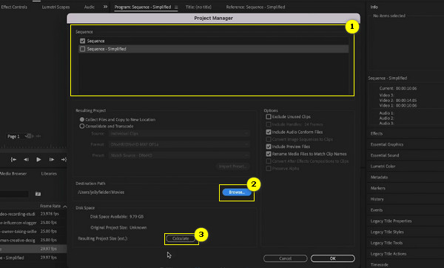
Task: Select the '- Simplified' sequence row in Project panel
Action: (x=33, y=258)
